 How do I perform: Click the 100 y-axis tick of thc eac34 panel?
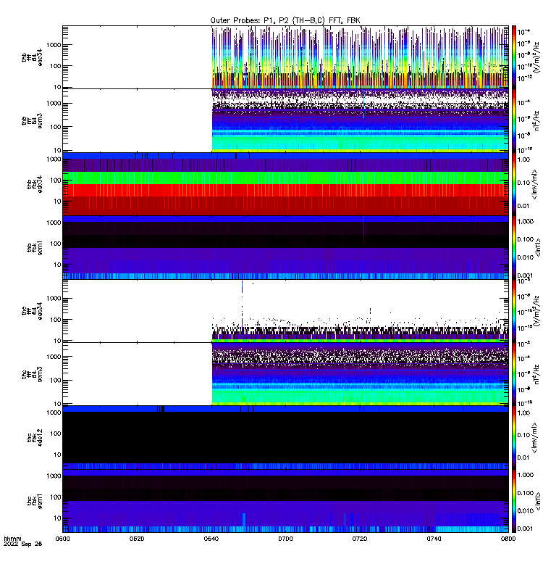pos(55,320)
